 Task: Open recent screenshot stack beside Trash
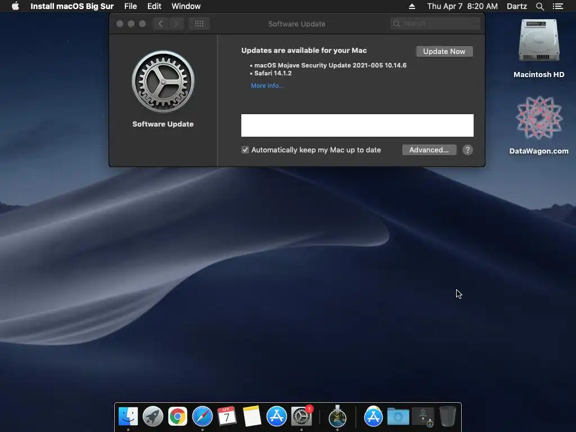[x=423, y=417]
